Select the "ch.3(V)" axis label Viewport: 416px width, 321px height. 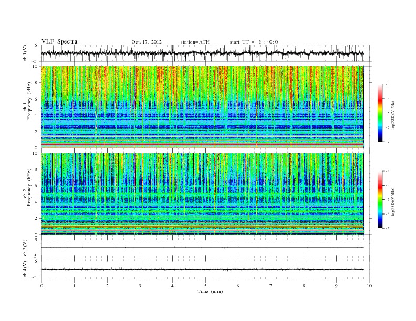point(25,248)
